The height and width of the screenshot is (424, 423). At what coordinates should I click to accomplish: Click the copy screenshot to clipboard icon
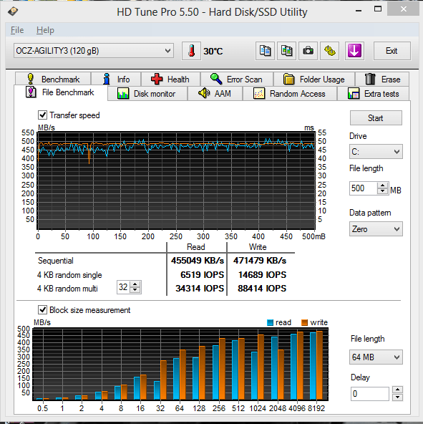pyautogui.click(x=286, y=51)
